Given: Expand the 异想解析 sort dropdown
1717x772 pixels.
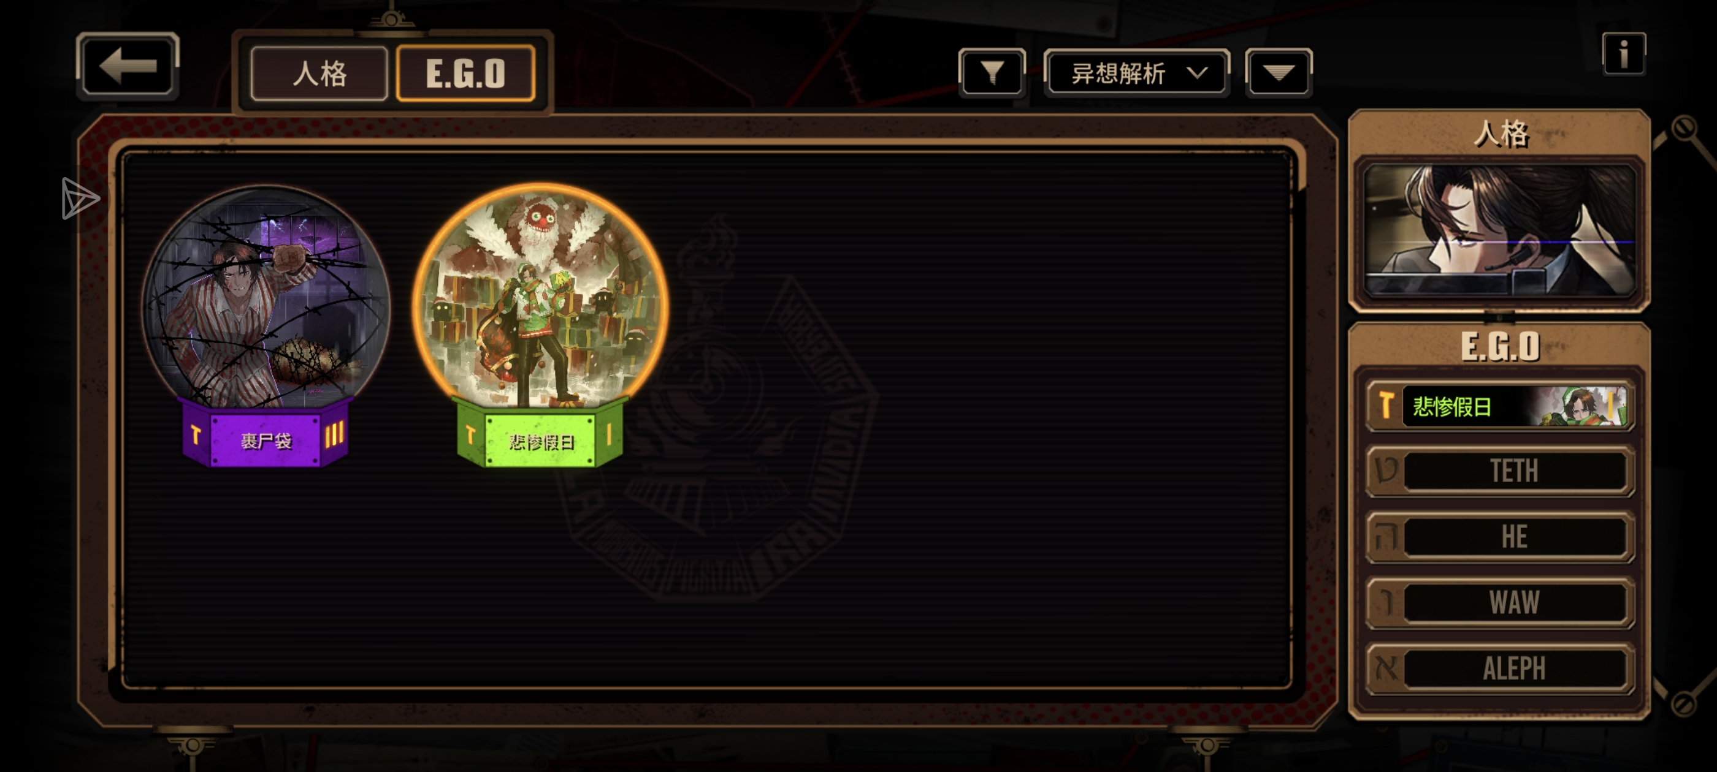Looking at the screenshot, I should [1136, 72].
